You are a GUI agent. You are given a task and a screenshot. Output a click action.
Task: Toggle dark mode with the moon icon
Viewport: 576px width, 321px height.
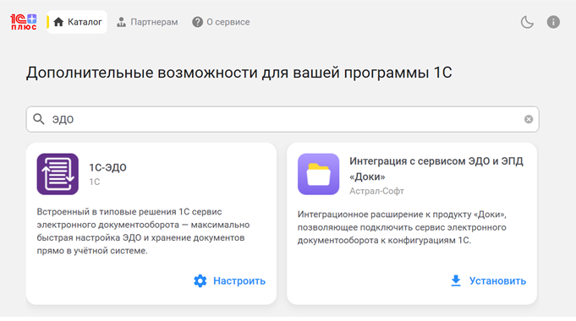tap(527, 22)
